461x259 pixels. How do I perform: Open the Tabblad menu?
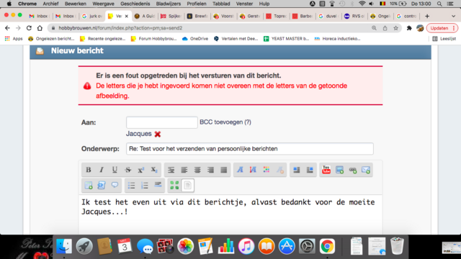tap(221, 4)
